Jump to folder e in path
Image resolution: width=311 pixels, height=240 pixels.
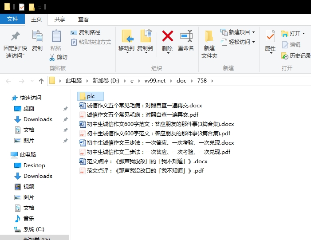pyautogui.click(x=132, y=81)
